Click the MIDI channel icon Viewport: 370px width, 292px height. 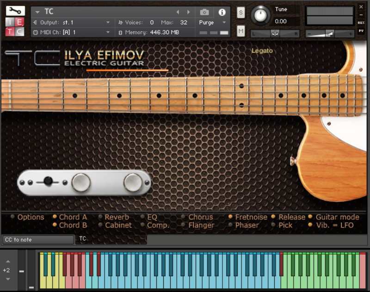36,32
